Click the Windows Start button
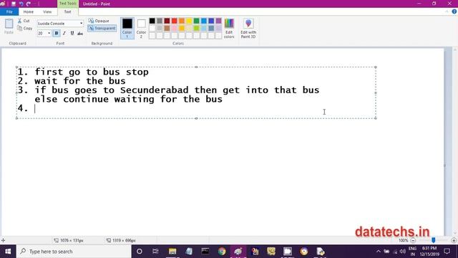Image resolution: width=458 pixels, height=258 pixels. coord(8,252)
